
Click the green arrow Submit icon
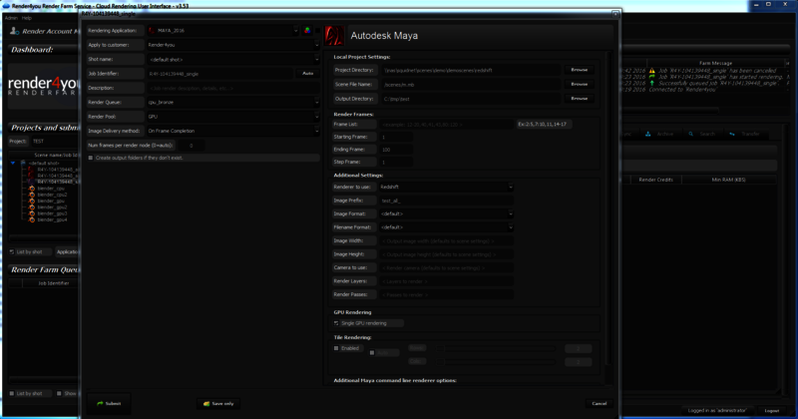point(100,403)
